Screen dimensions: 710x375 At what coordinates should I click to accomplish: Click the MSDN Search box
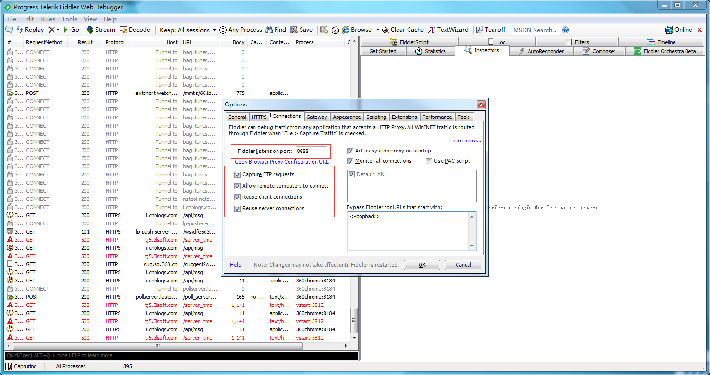(x=536, y=30)
